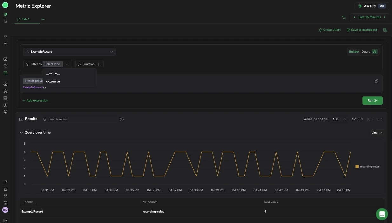392x223 pixels.
Task: Run the query
Action: pyautogui.click(x=372, y=101)
